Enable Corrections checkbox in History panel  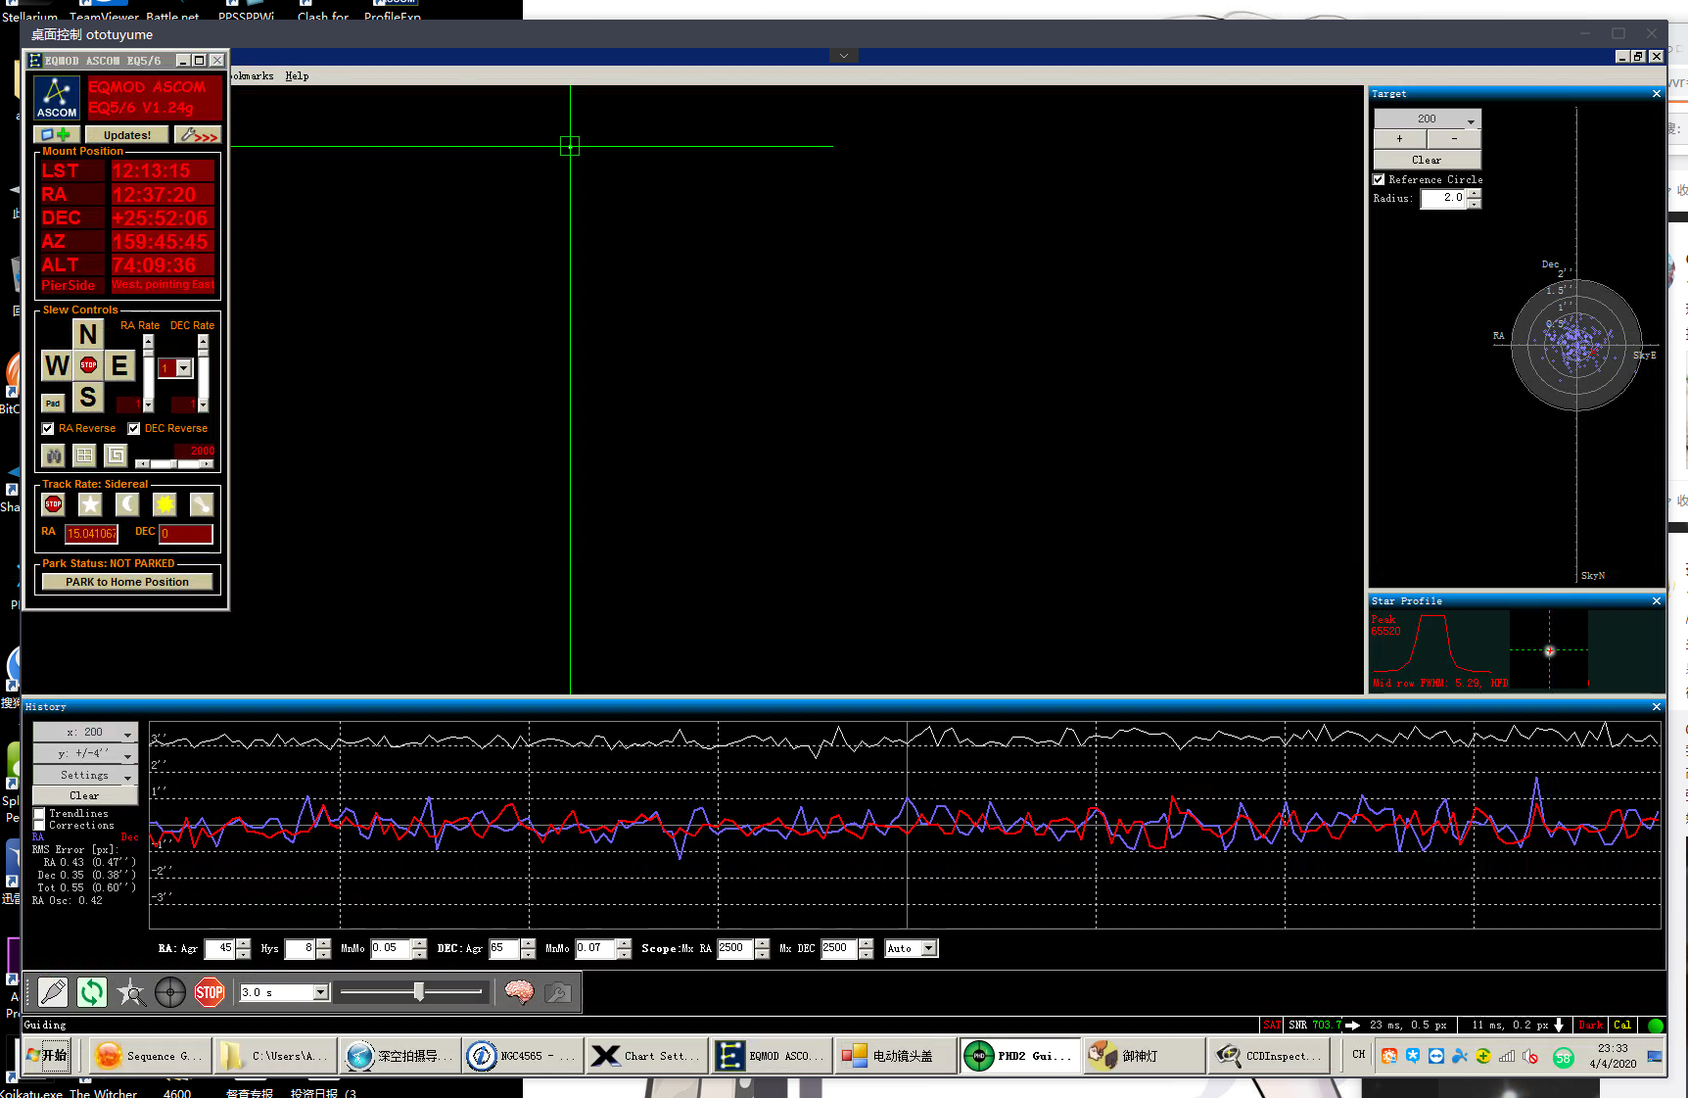coord(39,826)
